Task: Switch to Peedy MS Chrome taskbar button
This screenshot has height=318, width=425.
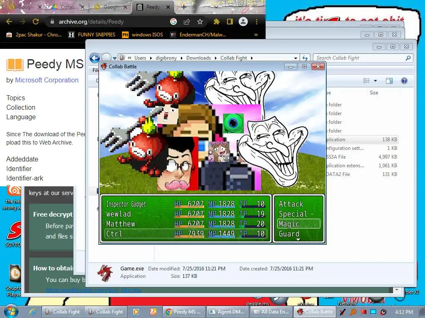Action: pos(183,312)
